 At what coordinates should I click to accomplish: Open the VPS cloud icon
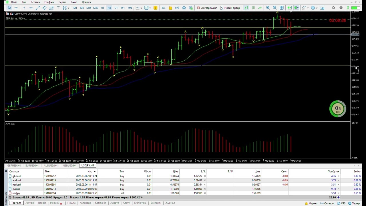(x=184, y=8)
